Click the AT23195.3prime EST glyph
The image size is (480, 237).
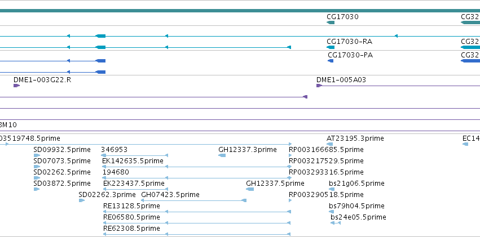point(330,144)
